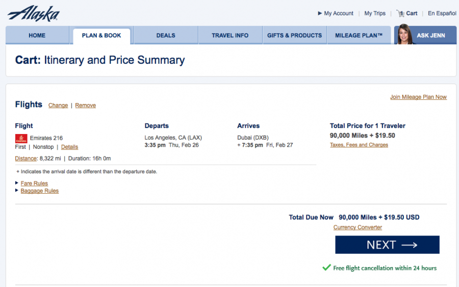Open the flight Details link
The height and width of the screenshot is (287, 459).
70,147
